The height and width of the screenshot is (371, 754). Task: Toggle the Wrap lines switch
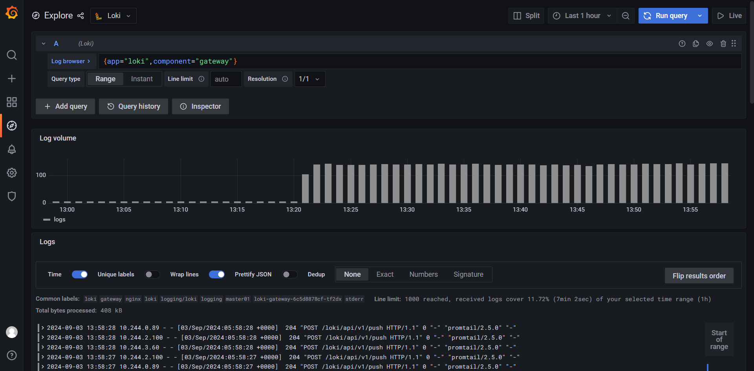point(217,274)
